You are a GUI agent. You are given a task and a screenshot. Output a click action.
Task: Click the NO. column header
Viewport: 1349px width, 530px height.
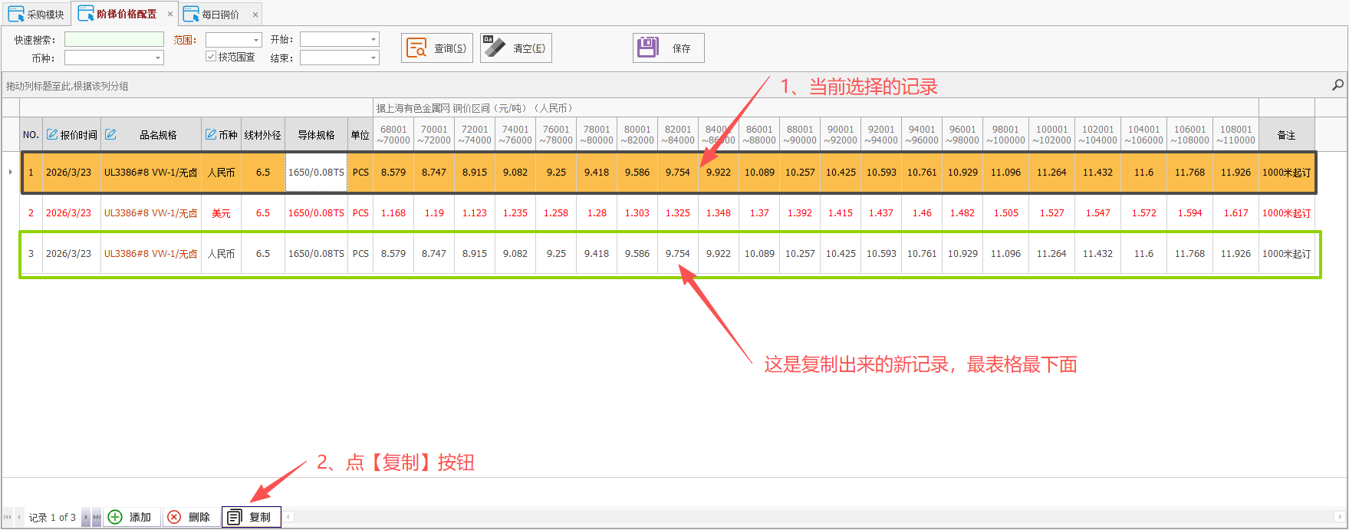point(31,134)
